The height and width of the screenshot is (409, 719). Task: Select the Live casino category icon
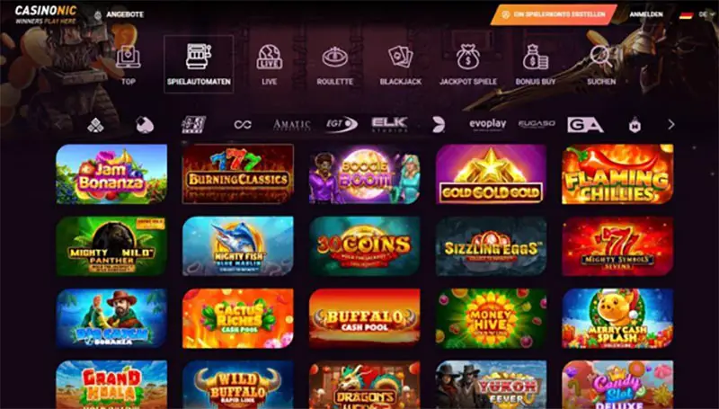tap(269, 65)
